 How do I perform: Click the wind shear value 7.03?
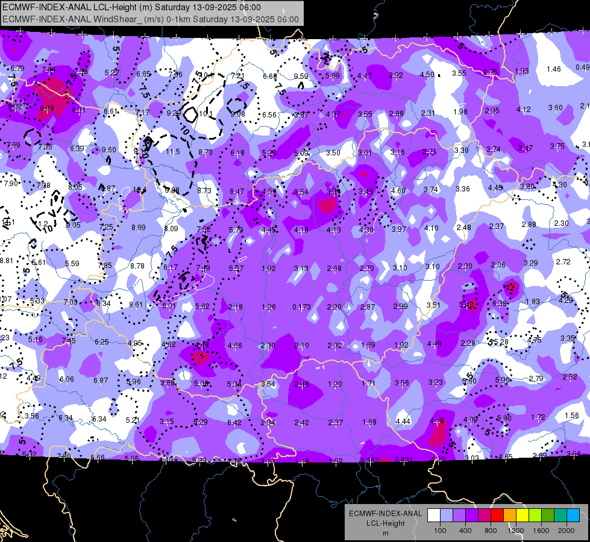point(71,302)
